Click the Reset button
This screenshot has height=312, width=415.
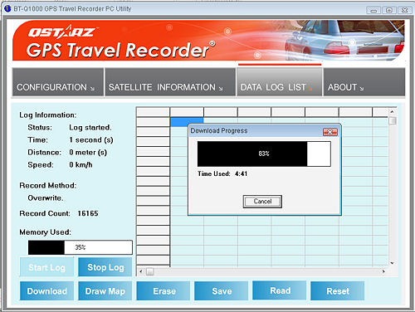pos(338,291)
